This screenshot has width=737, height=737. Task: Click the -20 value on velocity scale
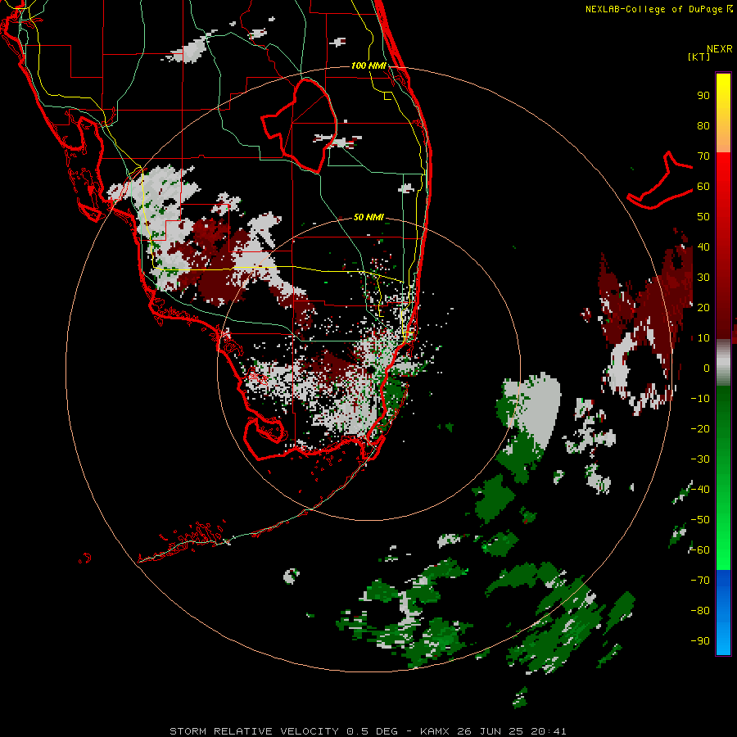click(700, 428)
